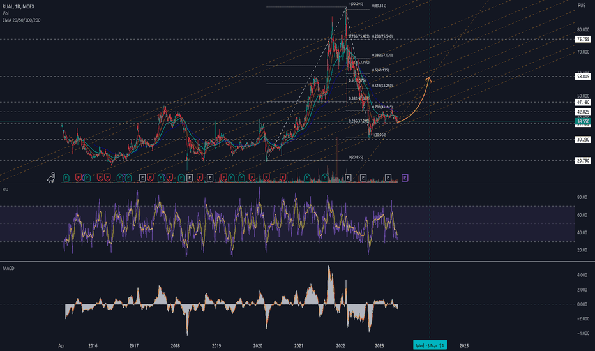Click the 2020 label on time axis
This screenshot has width=595, height=351.
tap(258, 346)
